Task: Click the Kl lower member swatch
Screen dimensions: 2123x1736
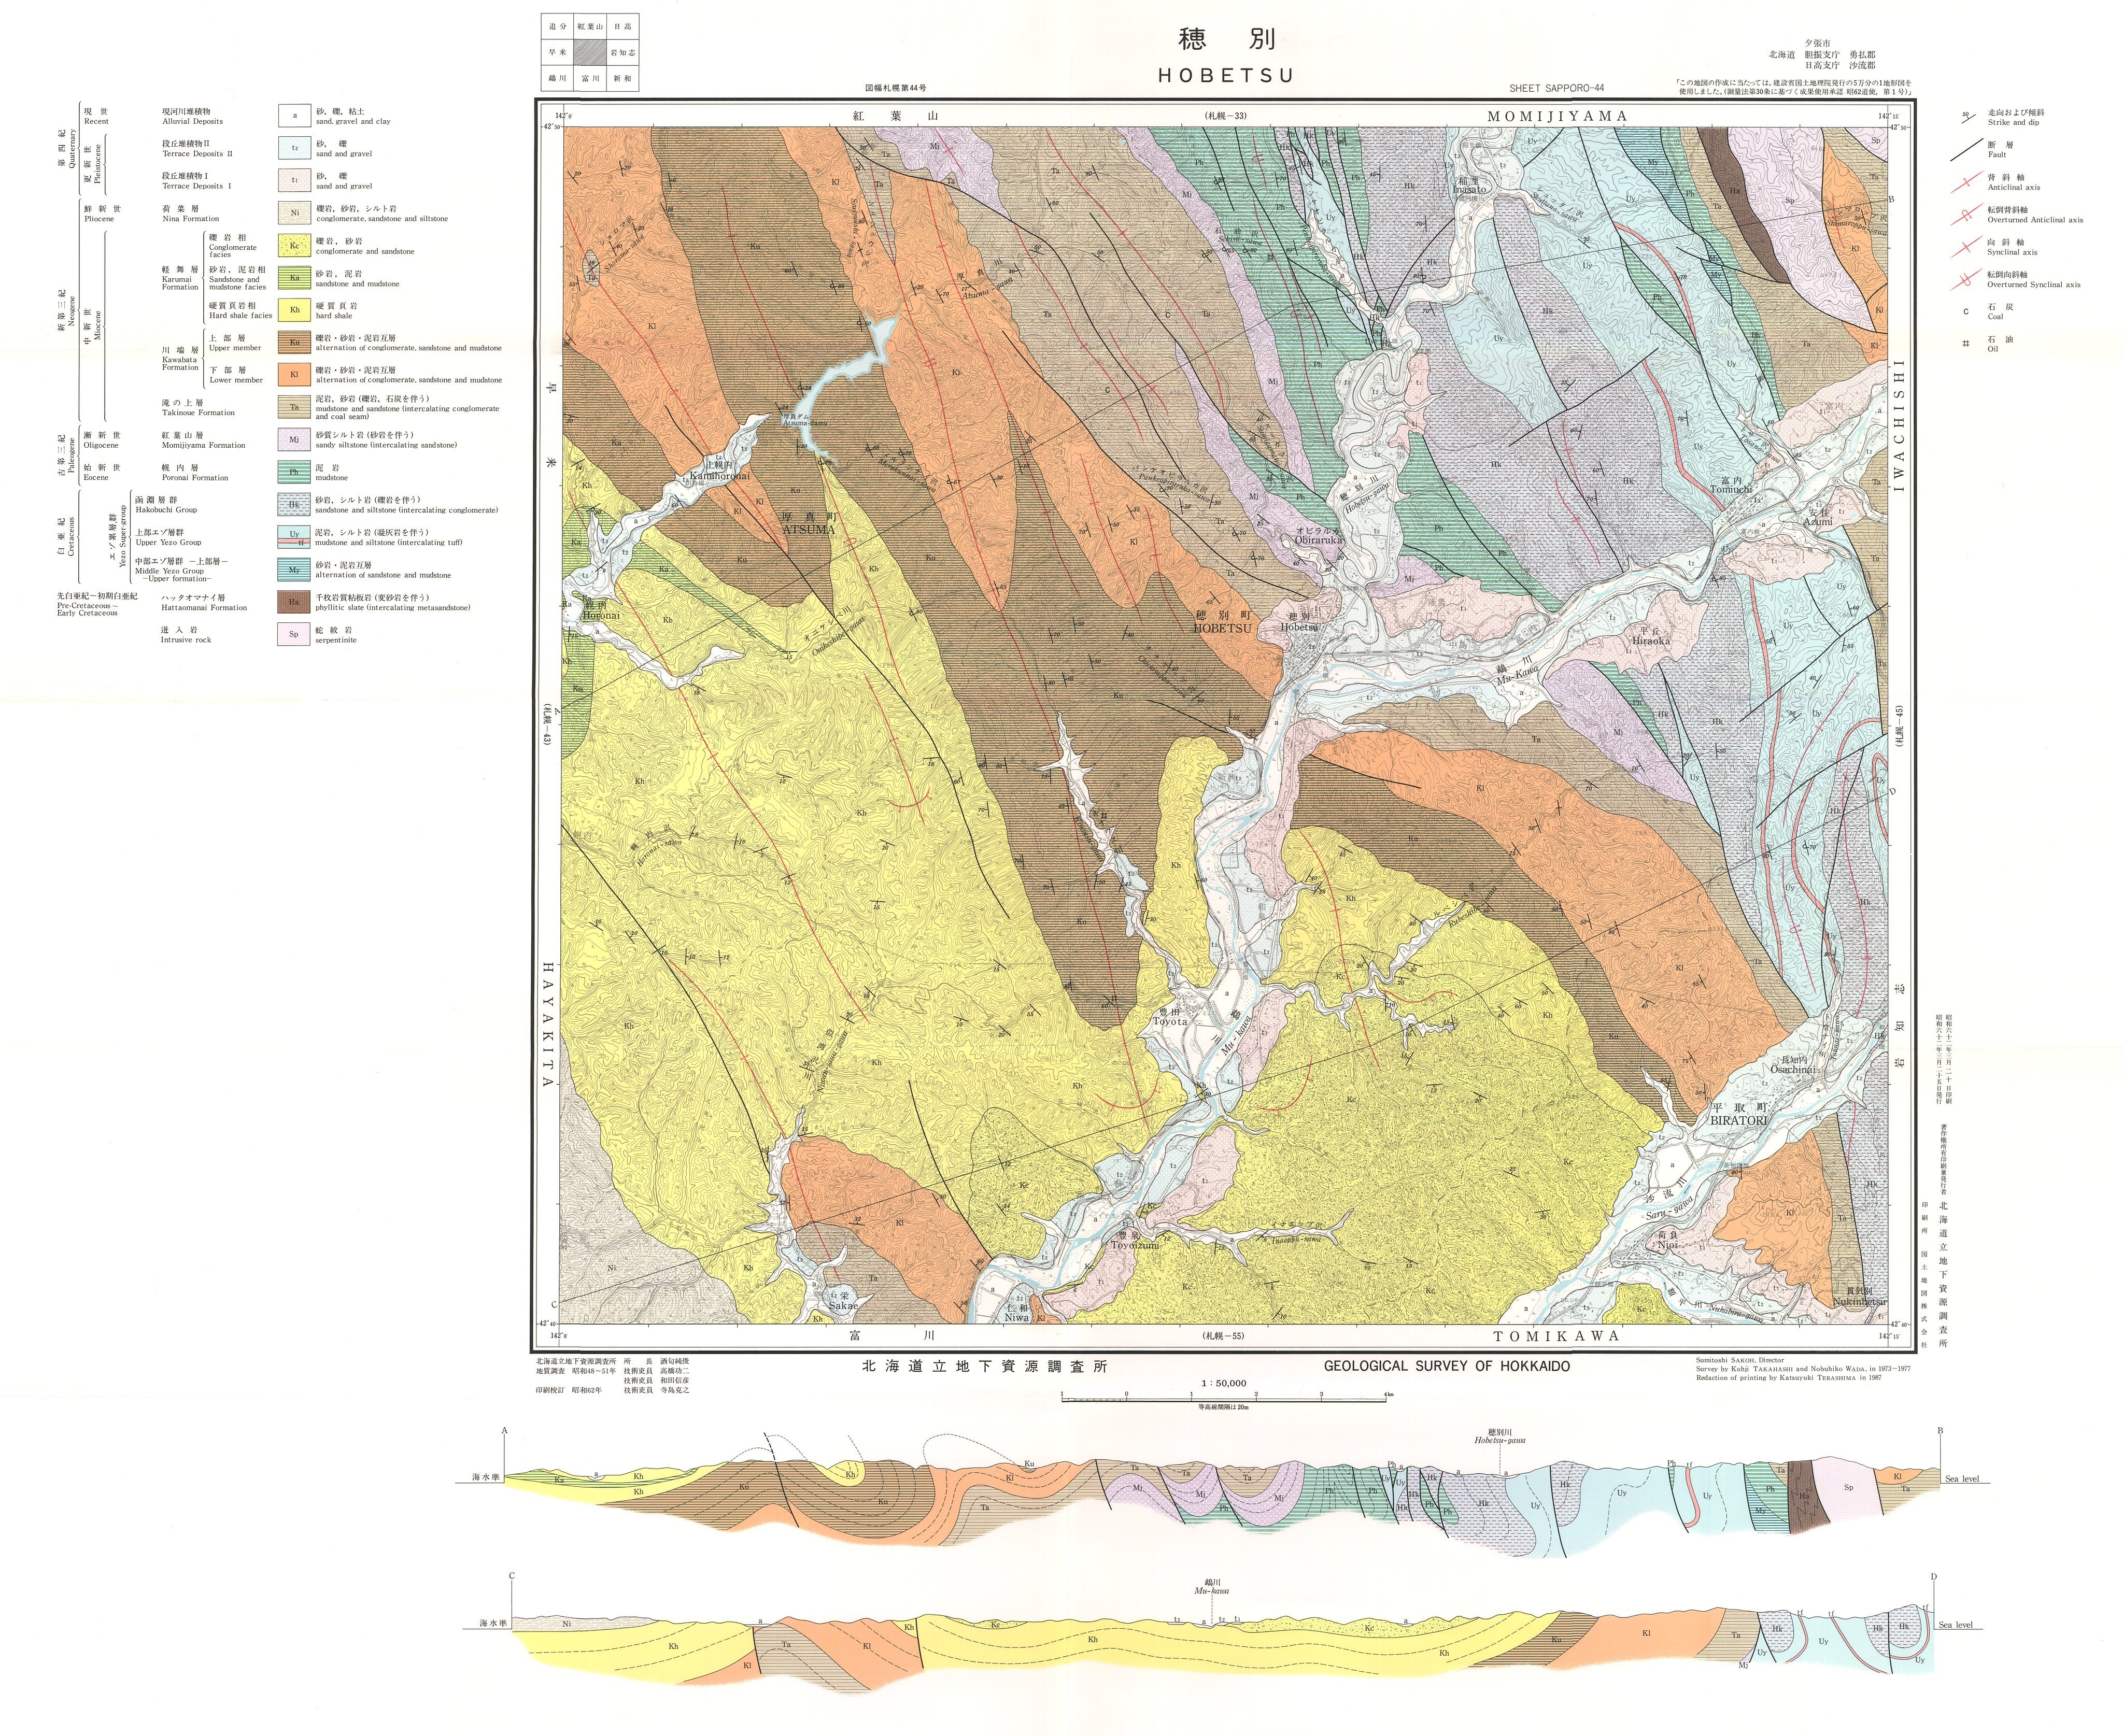Action: (294, 375)
